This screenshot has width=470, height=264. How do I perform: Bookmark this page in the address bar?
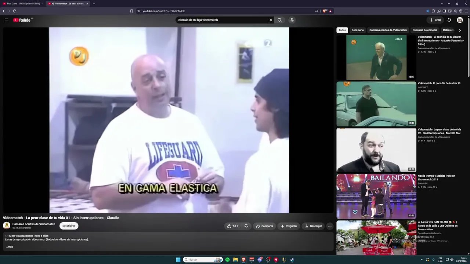tap(131, 11)
